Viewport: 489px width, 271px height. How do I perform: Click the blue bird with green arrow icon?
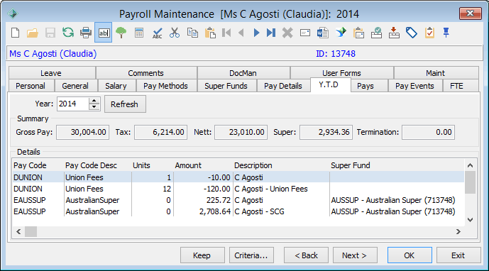click(341, 33)
